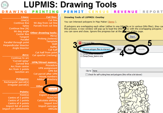This screenshot has width=163, height=113.
Task: Click the LUPMIS logo emblem
Action: (x=5, y=5)
